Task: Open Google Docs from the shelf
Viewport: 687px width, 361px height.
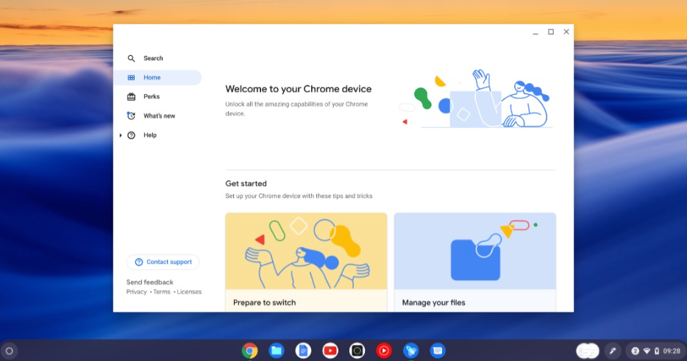Action: click(303, 351)
